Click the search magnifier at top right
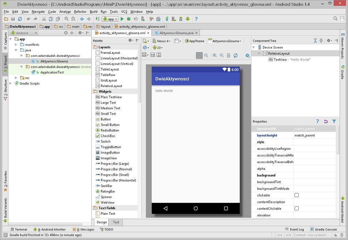 335,19
